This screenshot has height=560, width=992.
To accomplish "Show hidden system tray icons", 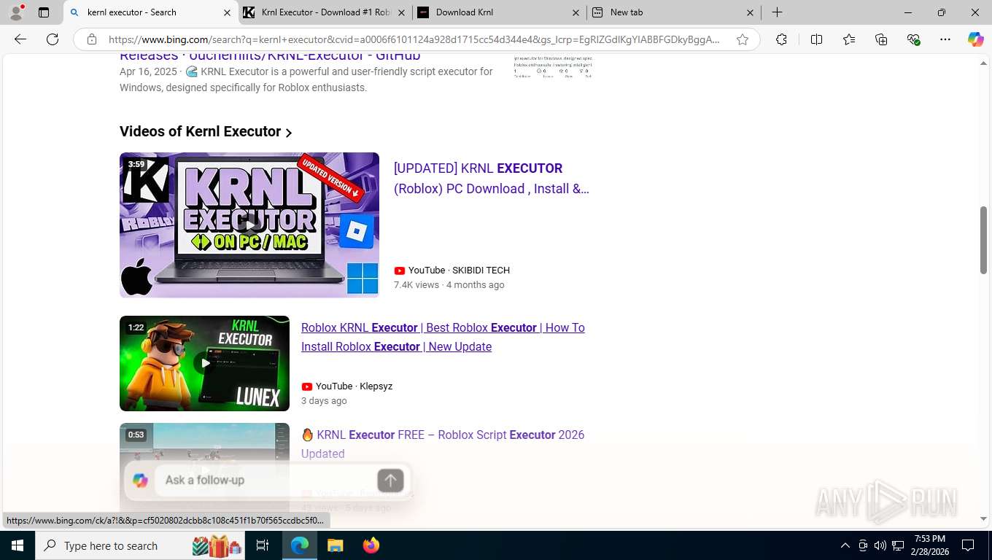I will coord(845,545).
